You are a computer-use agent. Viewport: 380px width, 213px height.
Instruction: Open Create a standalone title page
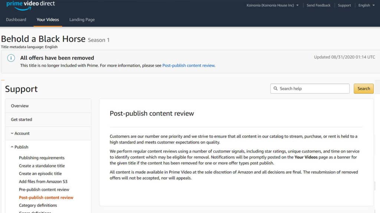pos(42,166)
